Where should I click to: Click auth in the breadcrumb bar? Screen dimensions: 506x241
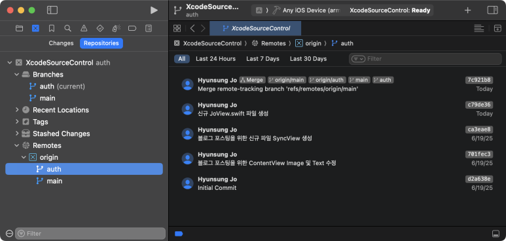click(x=347, y=43)
